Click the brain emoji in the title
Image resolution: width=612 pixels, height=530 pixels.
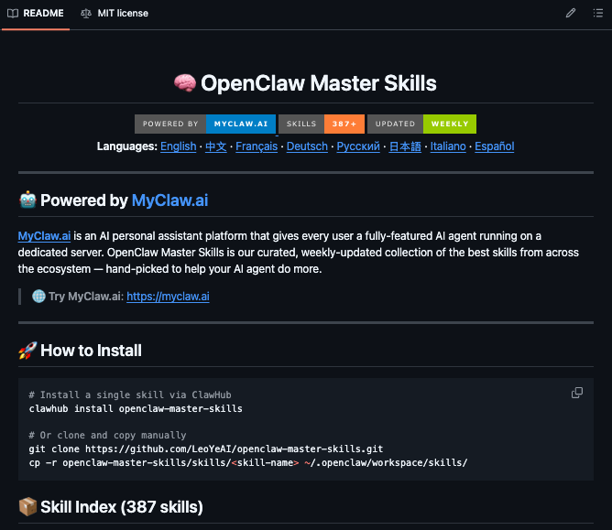pos(185,83)
